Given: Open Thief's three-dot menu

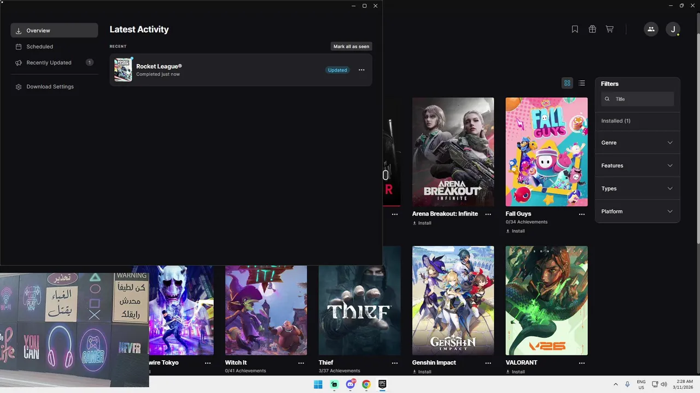Looking at the screenshot, I should (394, 363).
